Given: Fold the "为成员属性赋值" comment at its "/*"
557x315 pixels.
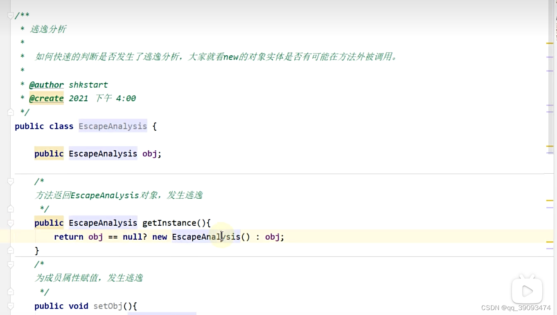Looking at the screenshot, I should [11, 265].
